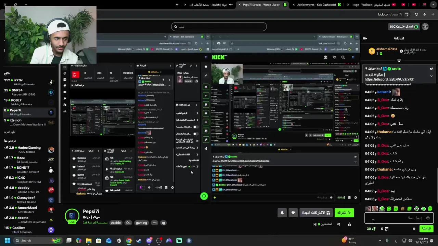Open site settings icon in address bar

407,14
